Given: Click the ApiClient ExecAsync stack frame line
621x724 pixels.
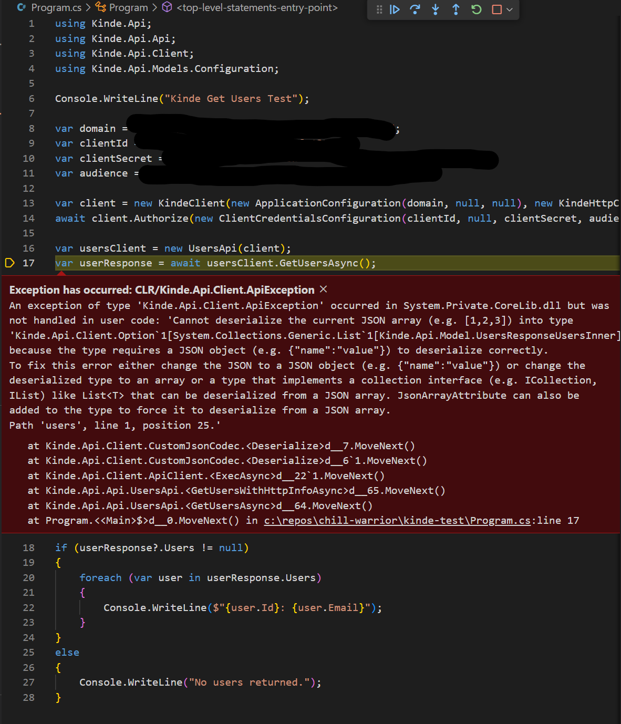Looking at the screenshot, I should coord(206,476).
